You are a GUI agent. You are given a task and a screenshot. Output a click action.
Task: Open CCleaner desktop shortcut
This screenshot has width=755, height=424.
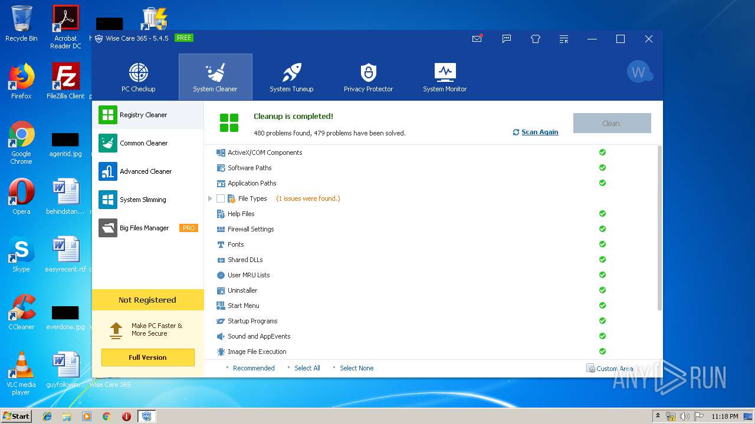(21, 312)
